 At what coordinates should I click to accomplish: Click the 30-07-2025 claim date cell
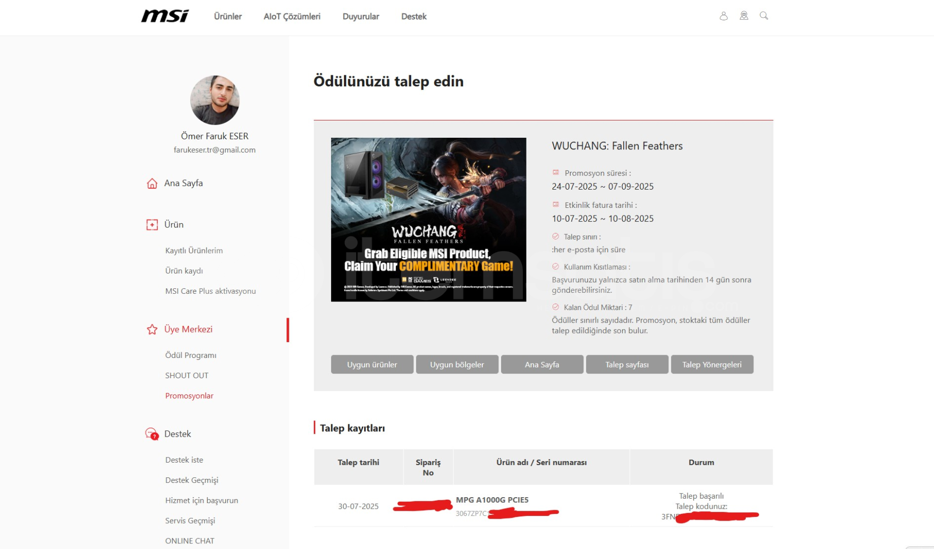[358, 506]
